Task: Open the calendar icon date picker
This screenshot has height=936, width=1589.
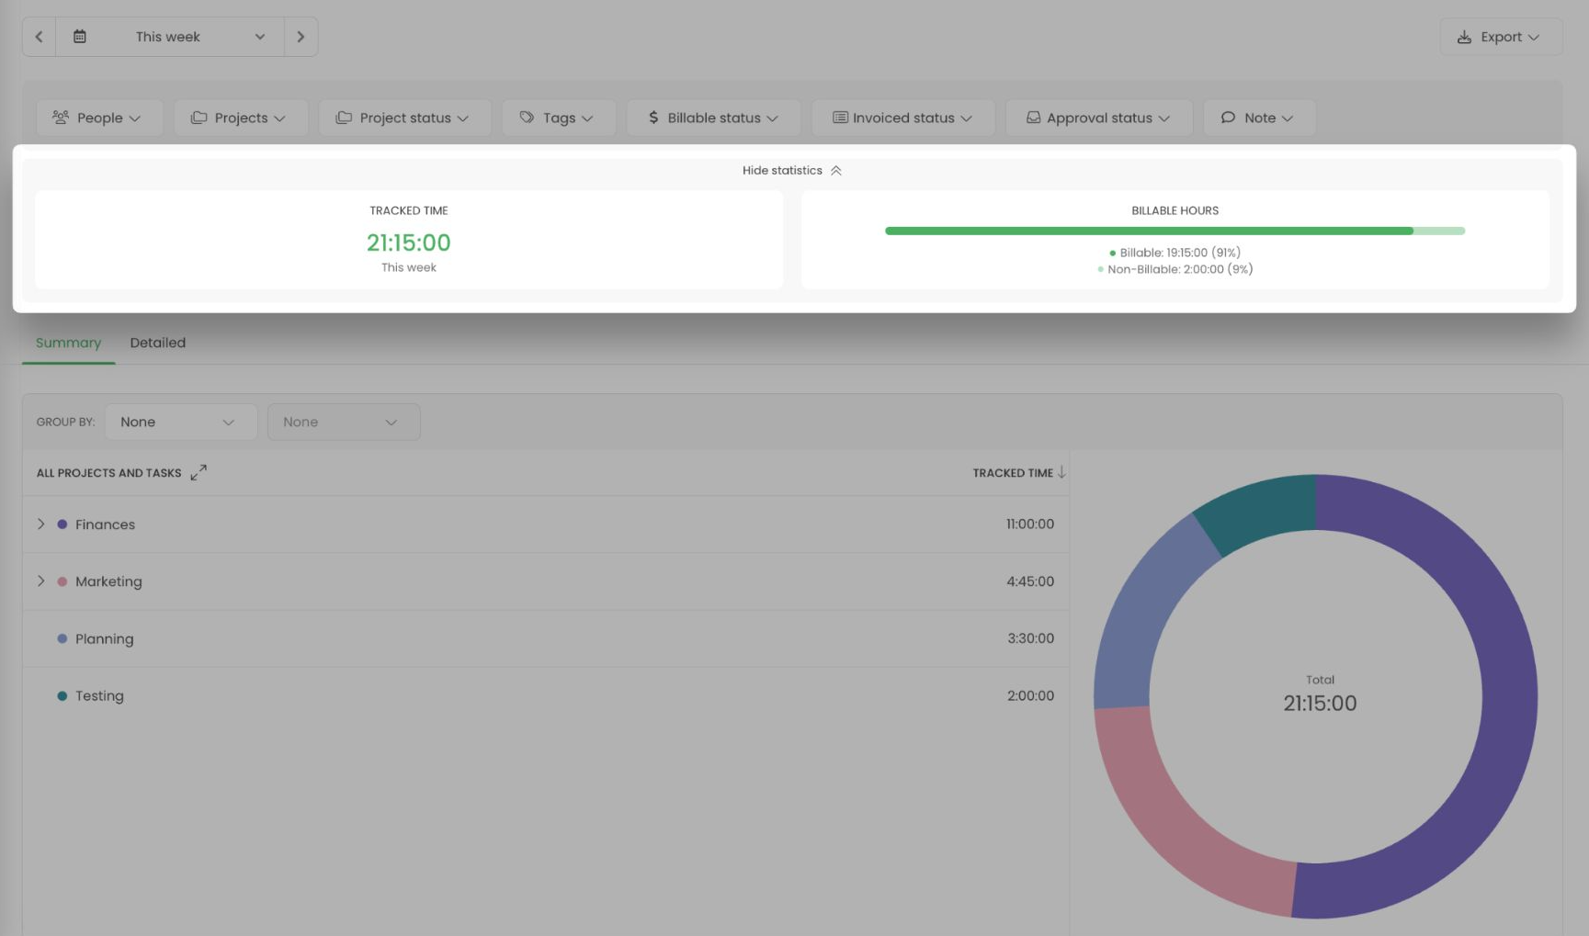Action: click(80, 37)
